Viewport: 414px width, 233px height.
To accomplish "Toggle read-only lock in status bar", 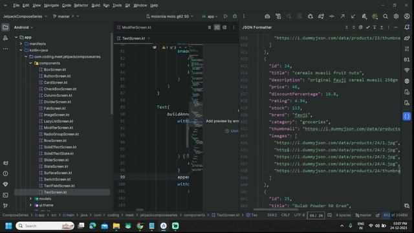I will tap(378, 216).
